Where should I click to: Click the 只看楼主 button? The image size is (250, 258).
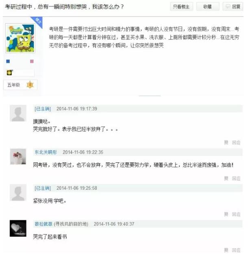coord(181,7)
